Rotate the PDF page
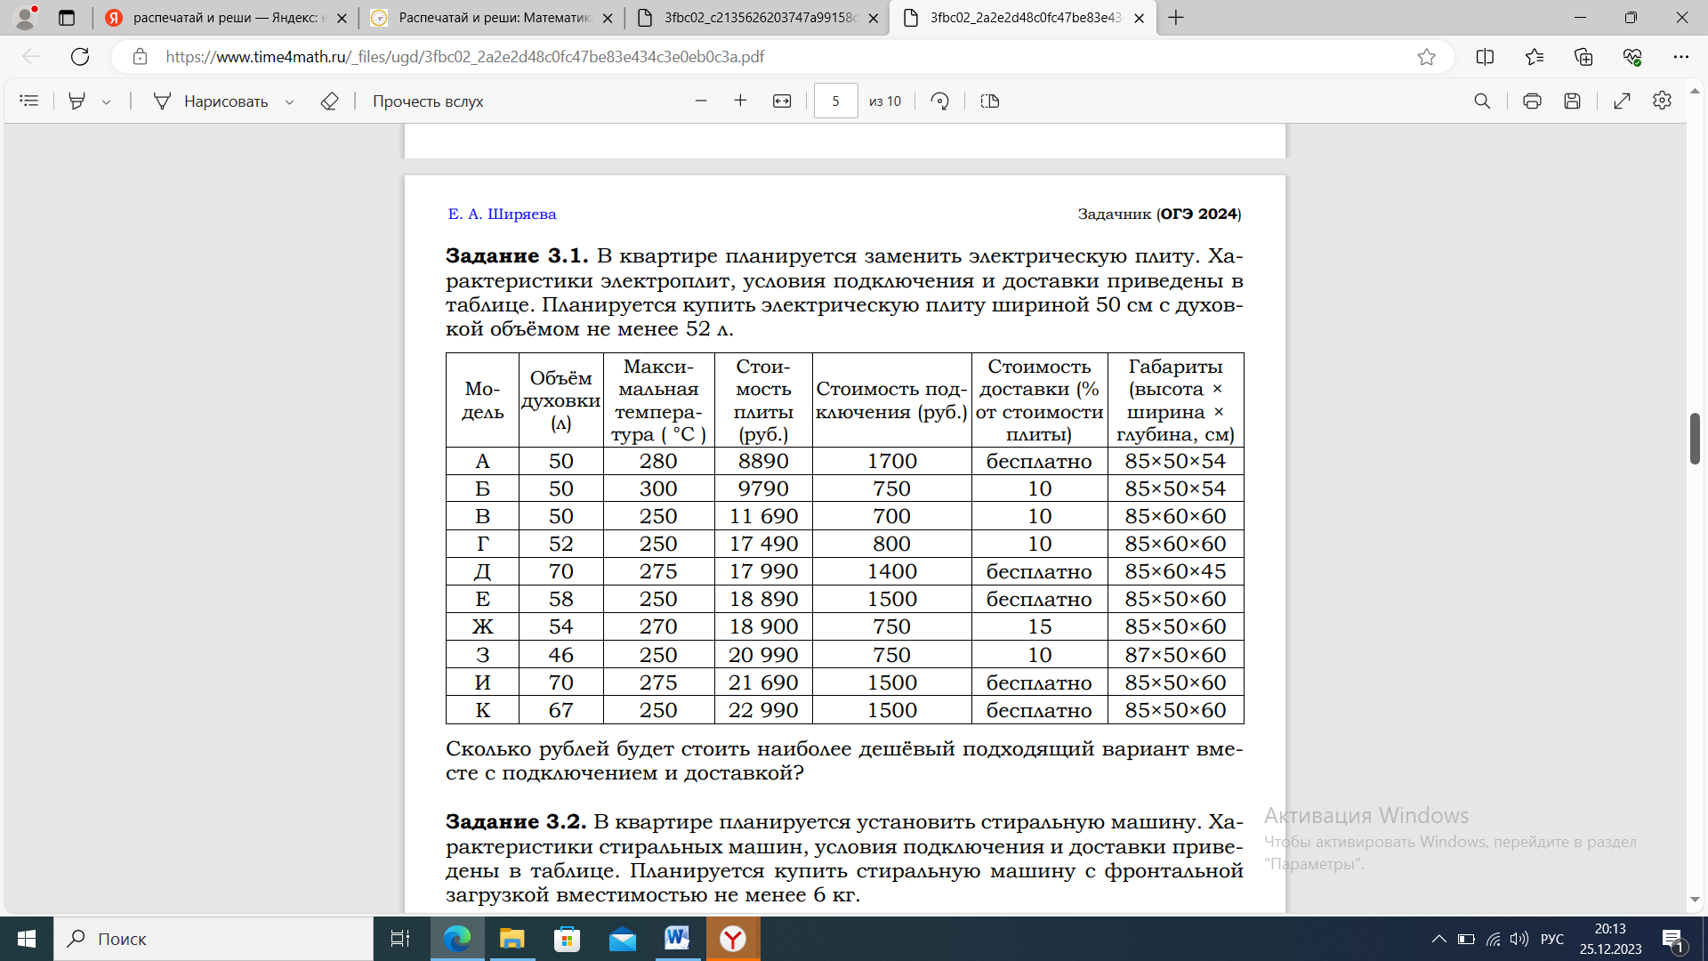Screen dimensions: 1708x961 pyautogui.click(x=940, y=101)
